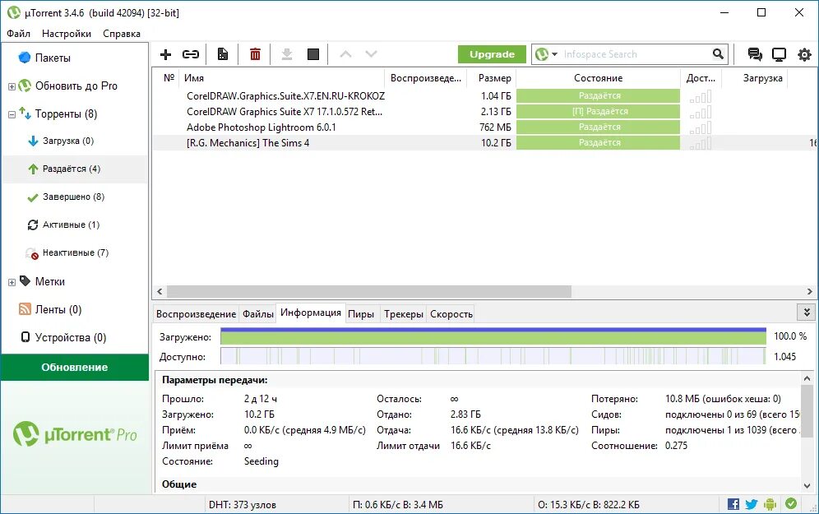Click the Start Torrent download arrow icon
The image size is (819, 514).
pos(287,54)
